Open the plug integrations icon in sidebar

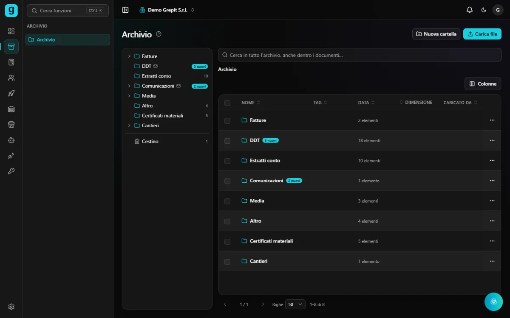click(11, 156)
